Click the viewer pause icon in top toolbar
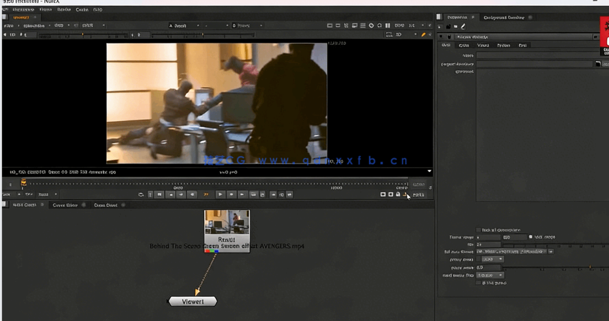This screenshot has height=321, width=609. click(x=388, y=26)
